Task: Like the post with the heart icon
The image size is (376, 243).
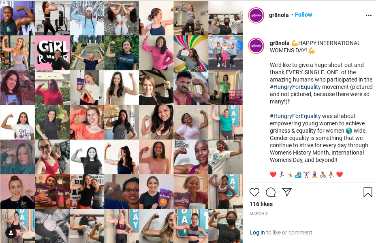Action: pyautogui.click(x=254, y=192)
